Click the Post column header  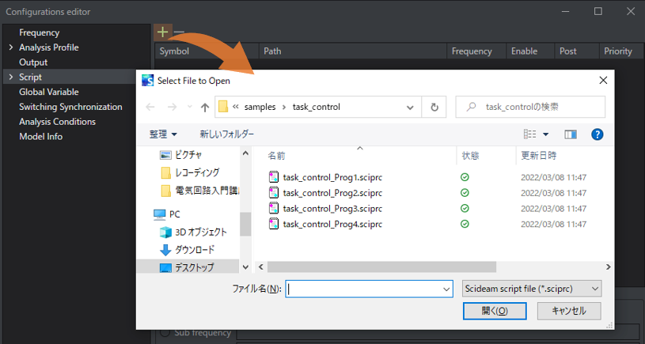[x=577, y=51]
